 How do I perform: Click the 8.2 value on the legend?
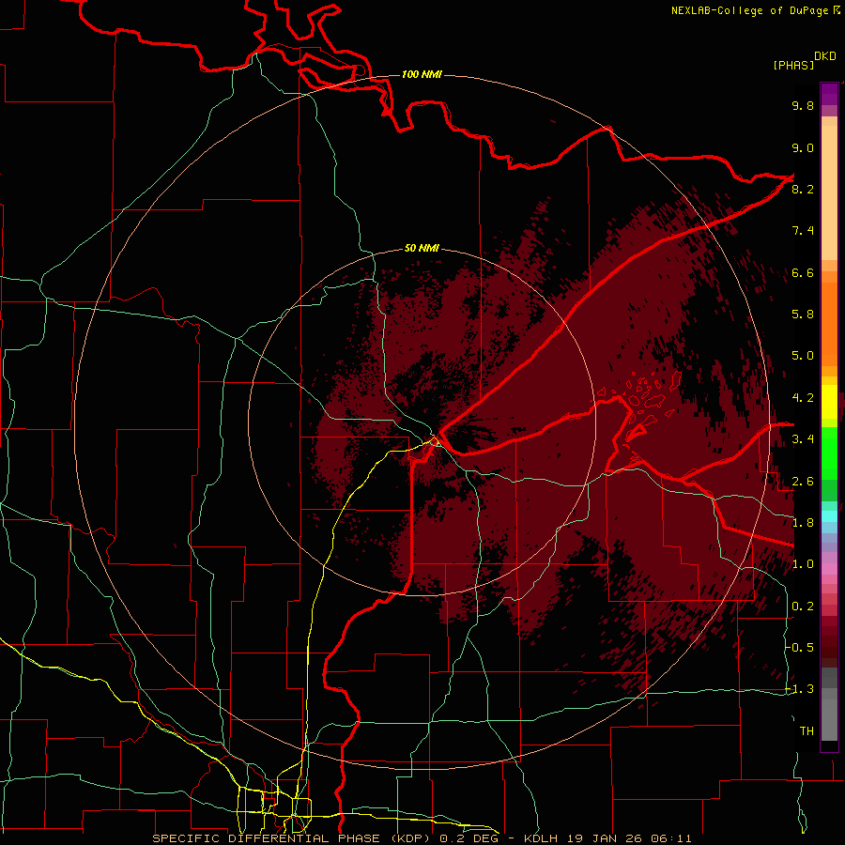(x=803, y=189)
